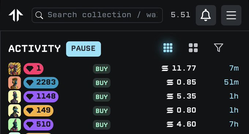Click the 5.35 price
Screen dimensions: 249x134
[186, 97]
